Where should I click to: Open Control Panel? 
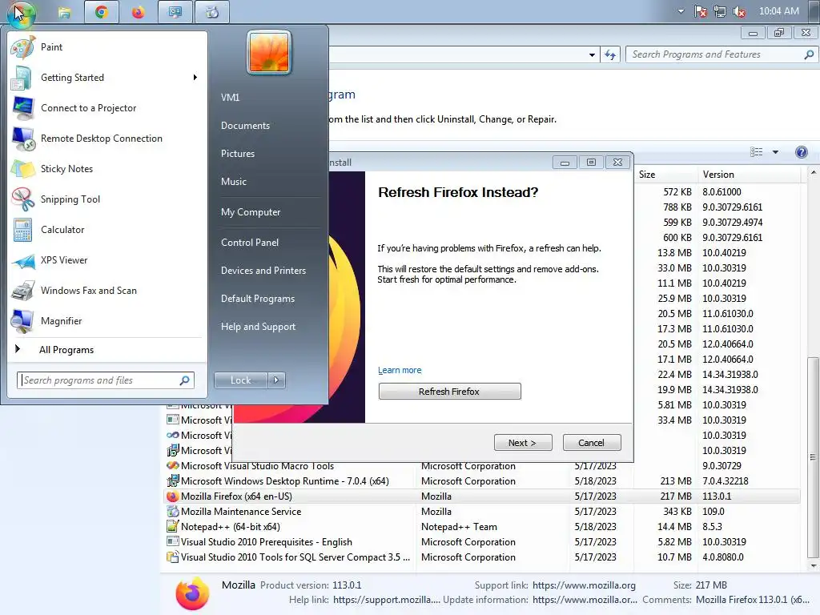pos(250,242)
